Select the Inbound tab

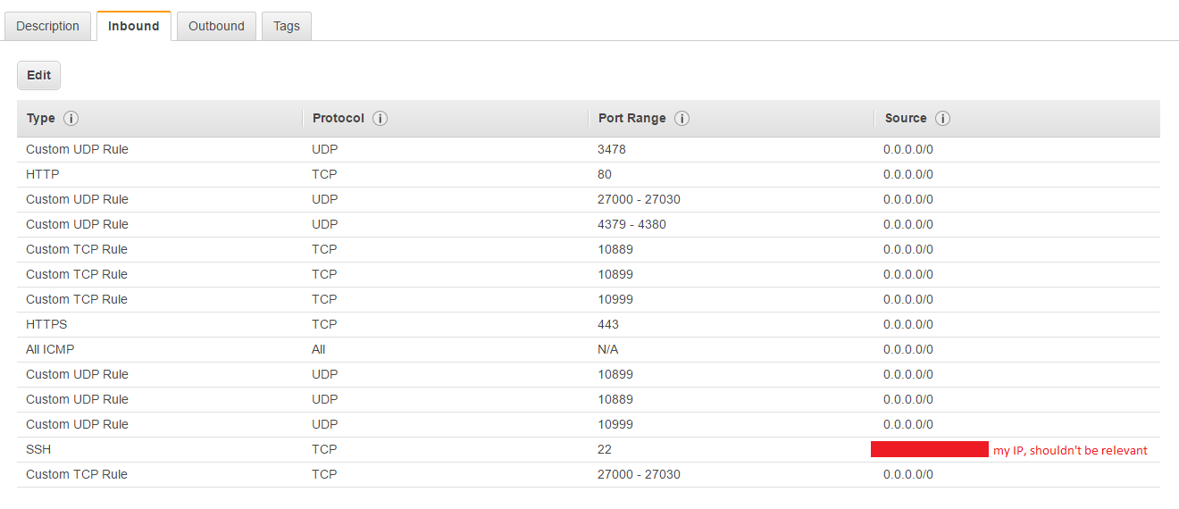tap(134, 26)
